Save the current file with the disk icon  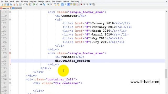click(x=8, y=4)
